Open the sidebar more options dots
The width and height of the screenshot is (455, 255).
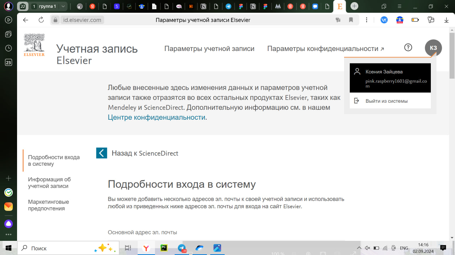point(9,235)
